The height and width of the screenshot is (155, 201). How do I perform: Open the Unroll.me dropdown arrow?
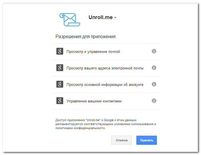click(x=115, y=18)
